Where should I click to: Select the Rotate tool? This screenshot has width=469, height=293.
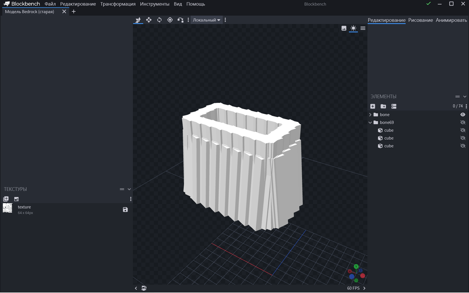tap(159, 20)
